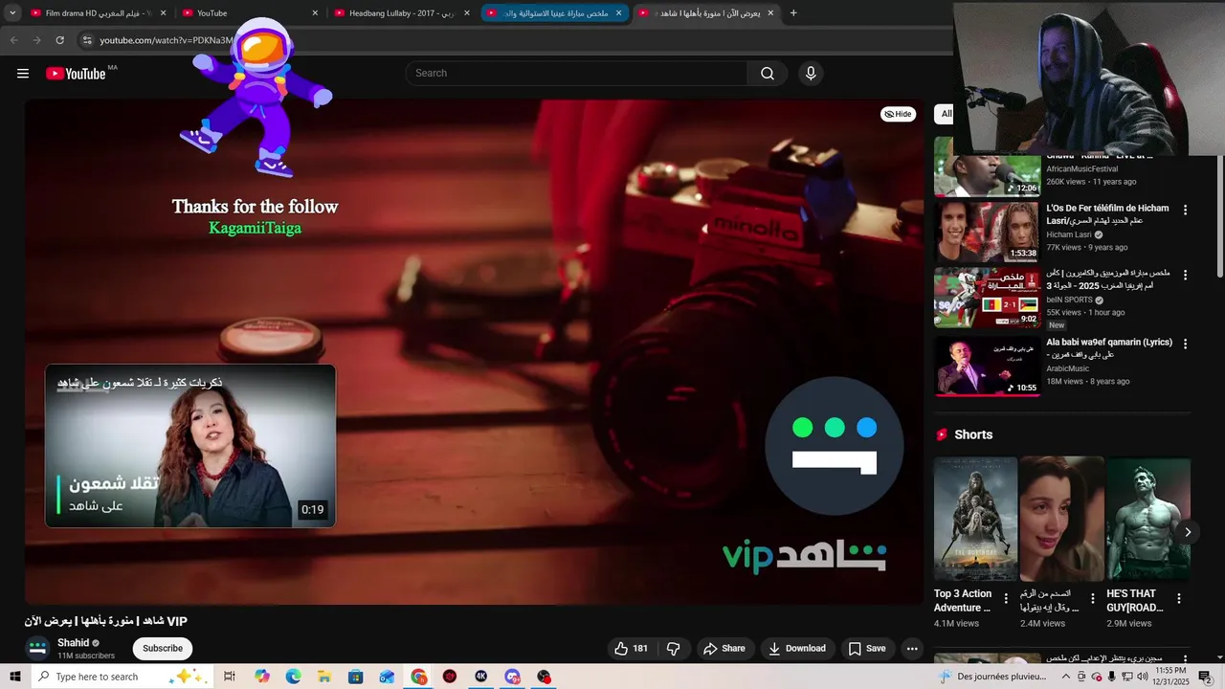Screen dimensions: 1225x689
Task: Switch to the match summary tab in Arabic
Action: [x=553, y=13]
